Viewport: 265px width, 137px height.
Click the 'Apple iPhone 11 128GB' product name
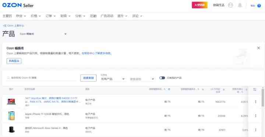47,114
